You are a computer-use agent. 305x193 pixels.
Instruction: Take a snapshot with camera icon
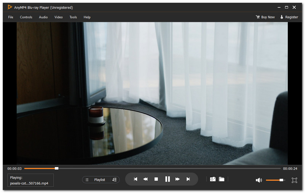(x=213, y=179)
